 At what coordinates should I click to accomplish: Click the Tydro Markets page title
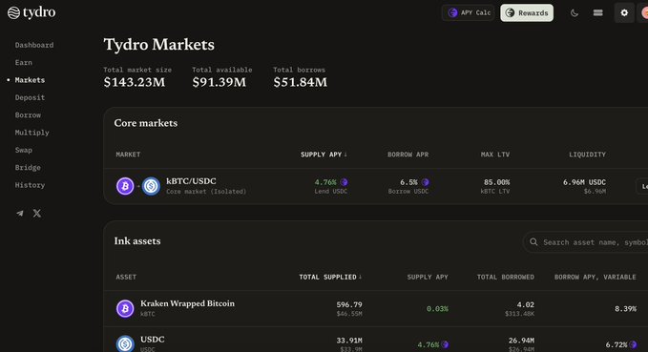(159, 44)
